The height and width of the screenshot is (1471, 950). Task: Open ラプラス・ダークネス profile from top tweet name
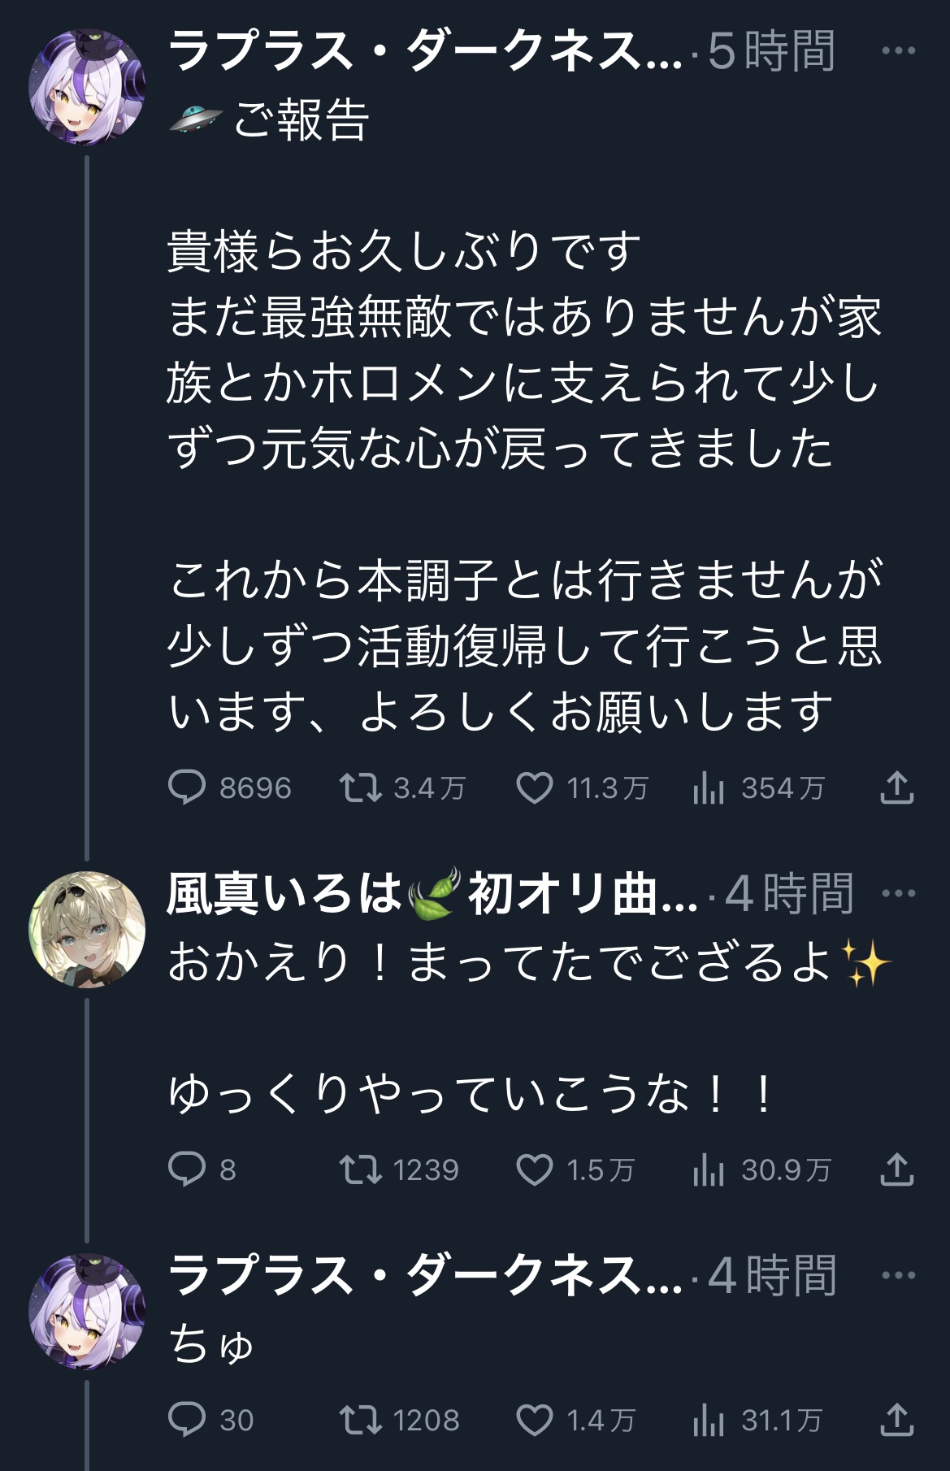(424, 50)
